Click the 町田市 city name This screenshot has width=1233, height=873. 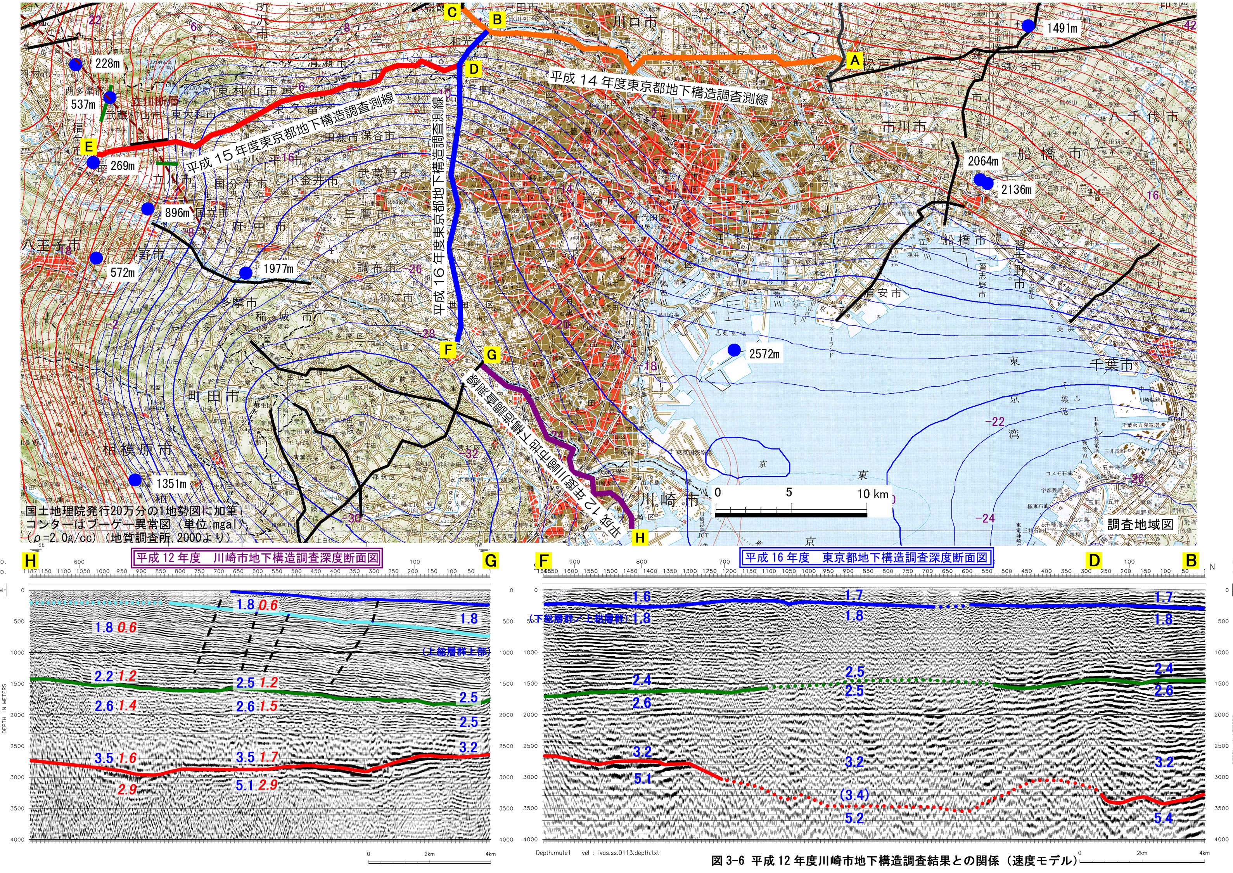[x=213, y=397]
